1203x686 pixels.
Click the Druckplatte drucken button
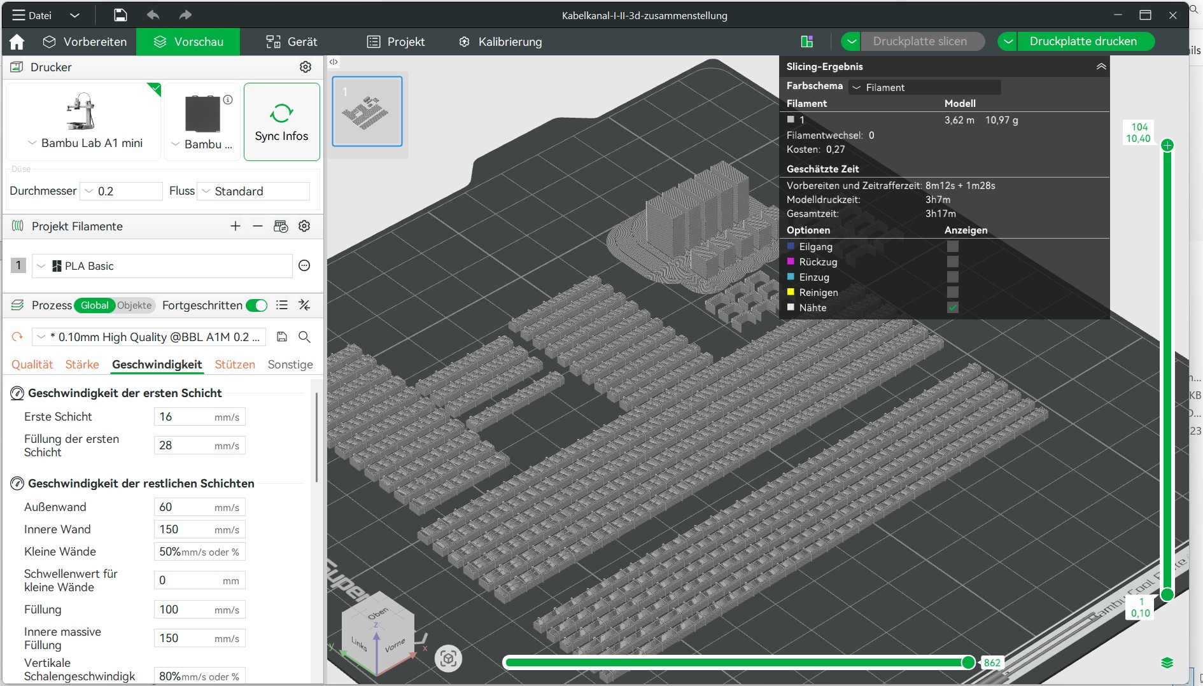point(1083,41)
